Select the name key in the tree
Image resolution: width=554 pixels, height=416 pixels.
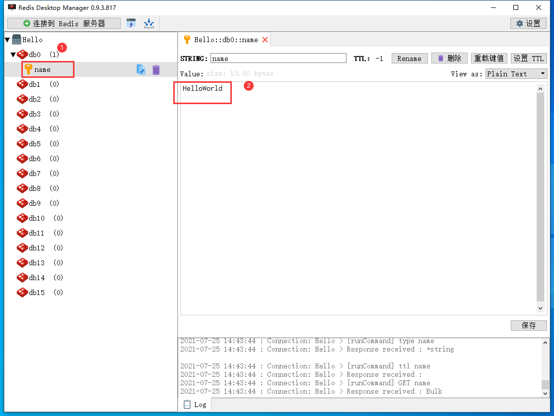click(x=42, y=70)
